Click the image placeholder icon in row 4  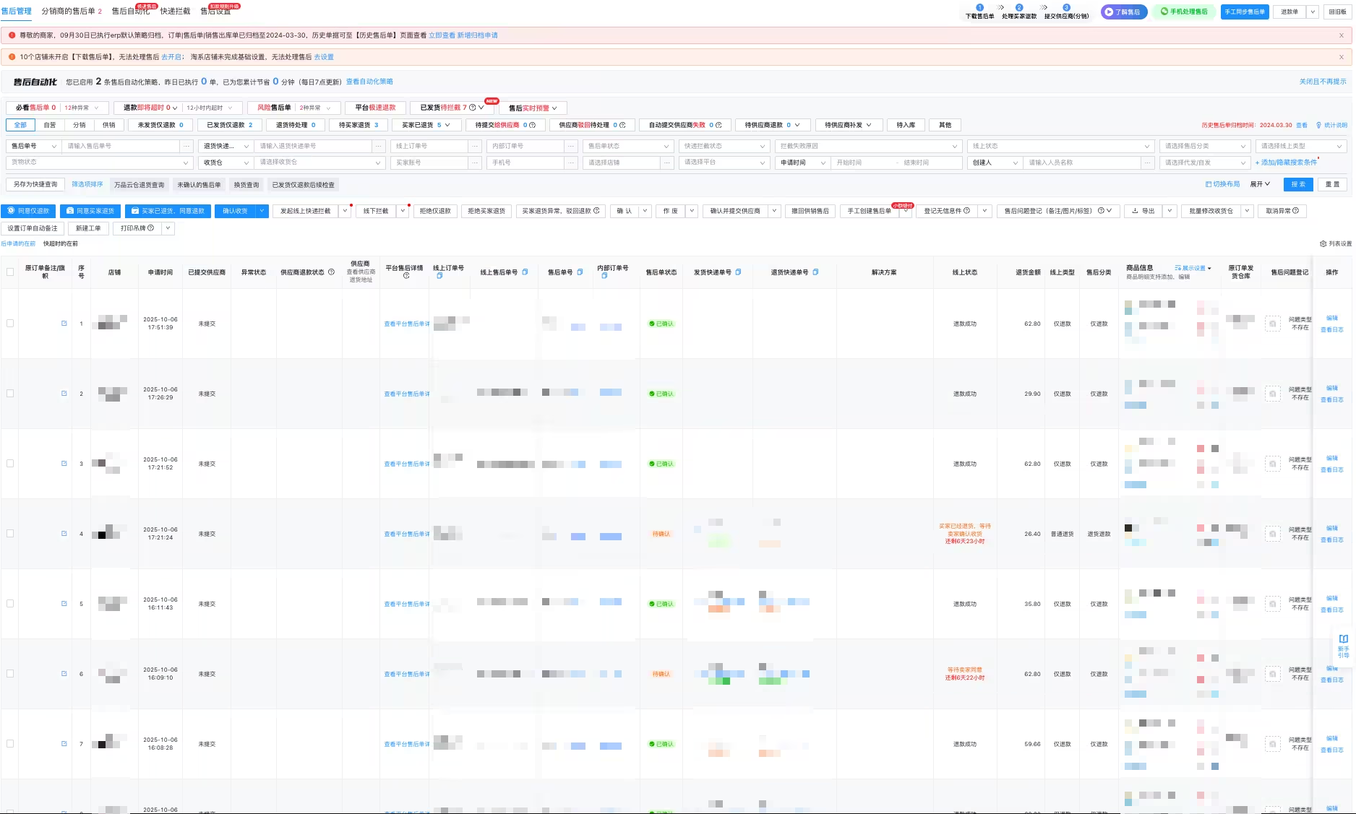coord(1273,534)
